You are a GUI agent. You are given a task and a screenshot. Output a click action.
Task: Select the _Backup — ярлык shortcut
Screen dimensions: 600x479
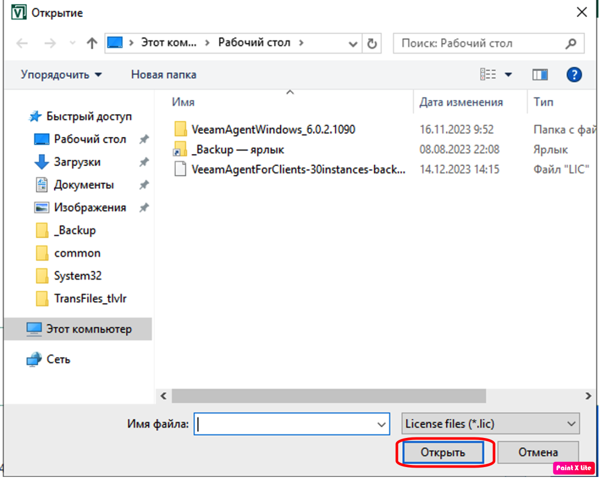(237, 150)
